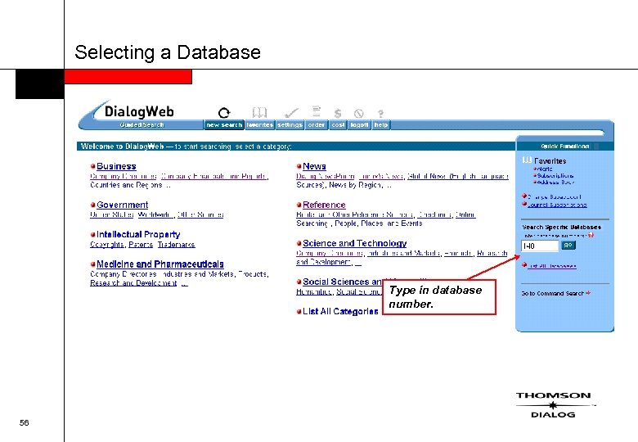
Task: Click the help icon beside enter database numbers
Action: (x=591, y=235)
